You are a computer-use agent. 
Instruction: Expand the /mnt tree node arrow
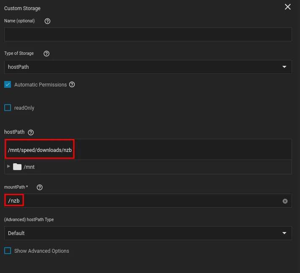tap(8, 166)
